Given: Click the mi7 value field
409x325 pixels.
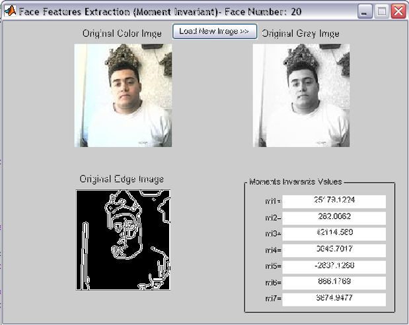Looking at the screenshot, I should tap(334, 299).
